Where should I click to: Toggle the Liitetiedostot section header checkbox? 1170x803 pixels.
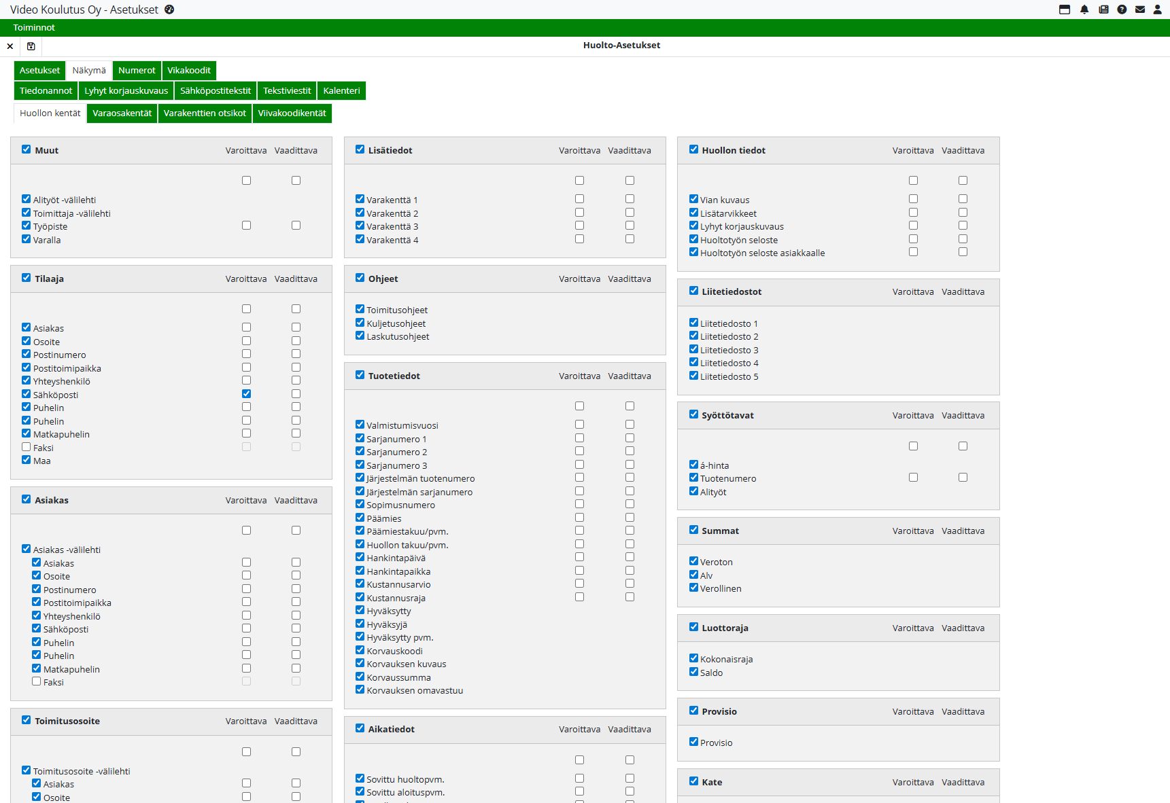(693, 291)
